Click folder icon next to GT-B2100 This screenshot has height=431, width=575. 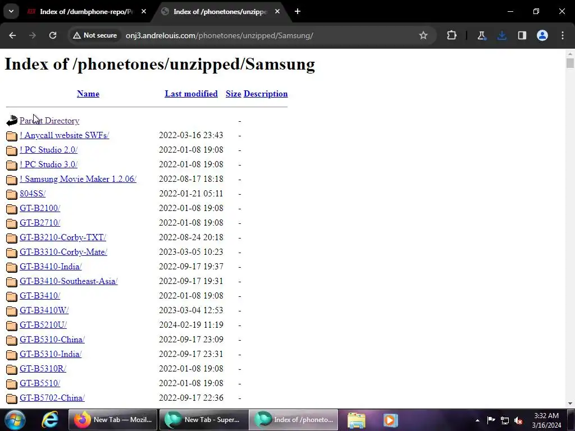click(x=12, y=209)
